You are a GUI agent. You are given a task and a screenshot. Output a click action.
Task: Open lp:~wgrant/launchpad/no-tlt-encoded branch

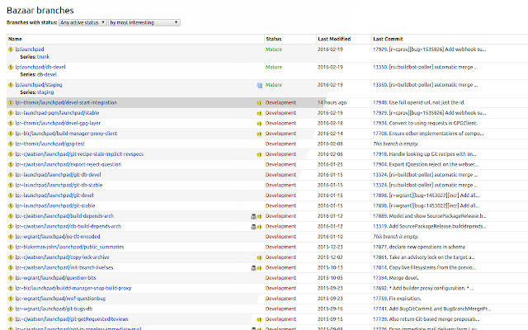[58, 237]
